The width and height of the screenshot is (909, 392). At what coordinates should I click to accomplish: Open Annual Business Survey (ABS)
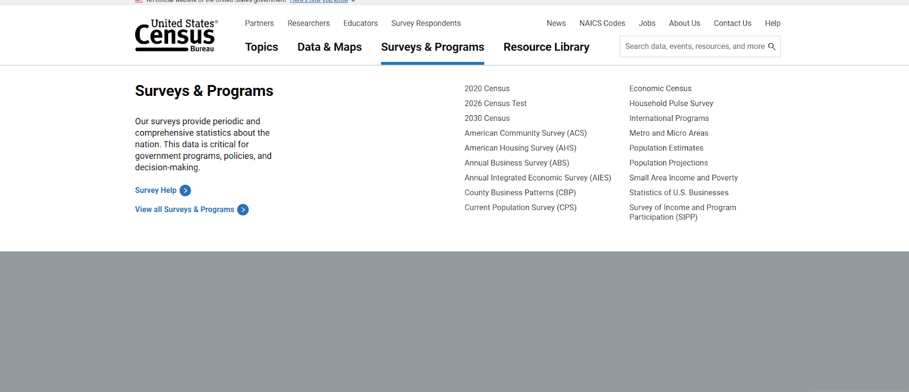coord(517,163)
